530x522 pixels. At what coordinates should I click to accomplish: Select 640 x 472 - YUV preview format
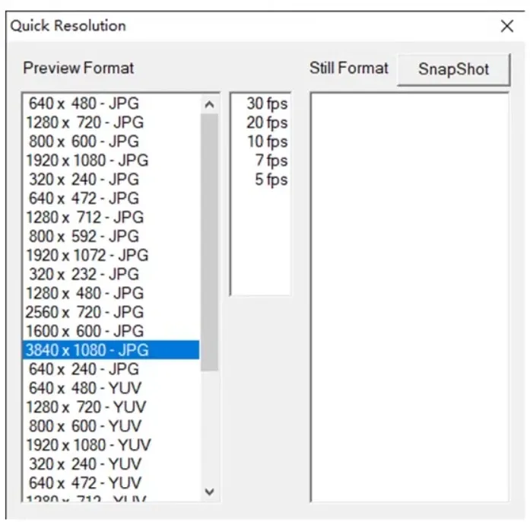point(111,482)
